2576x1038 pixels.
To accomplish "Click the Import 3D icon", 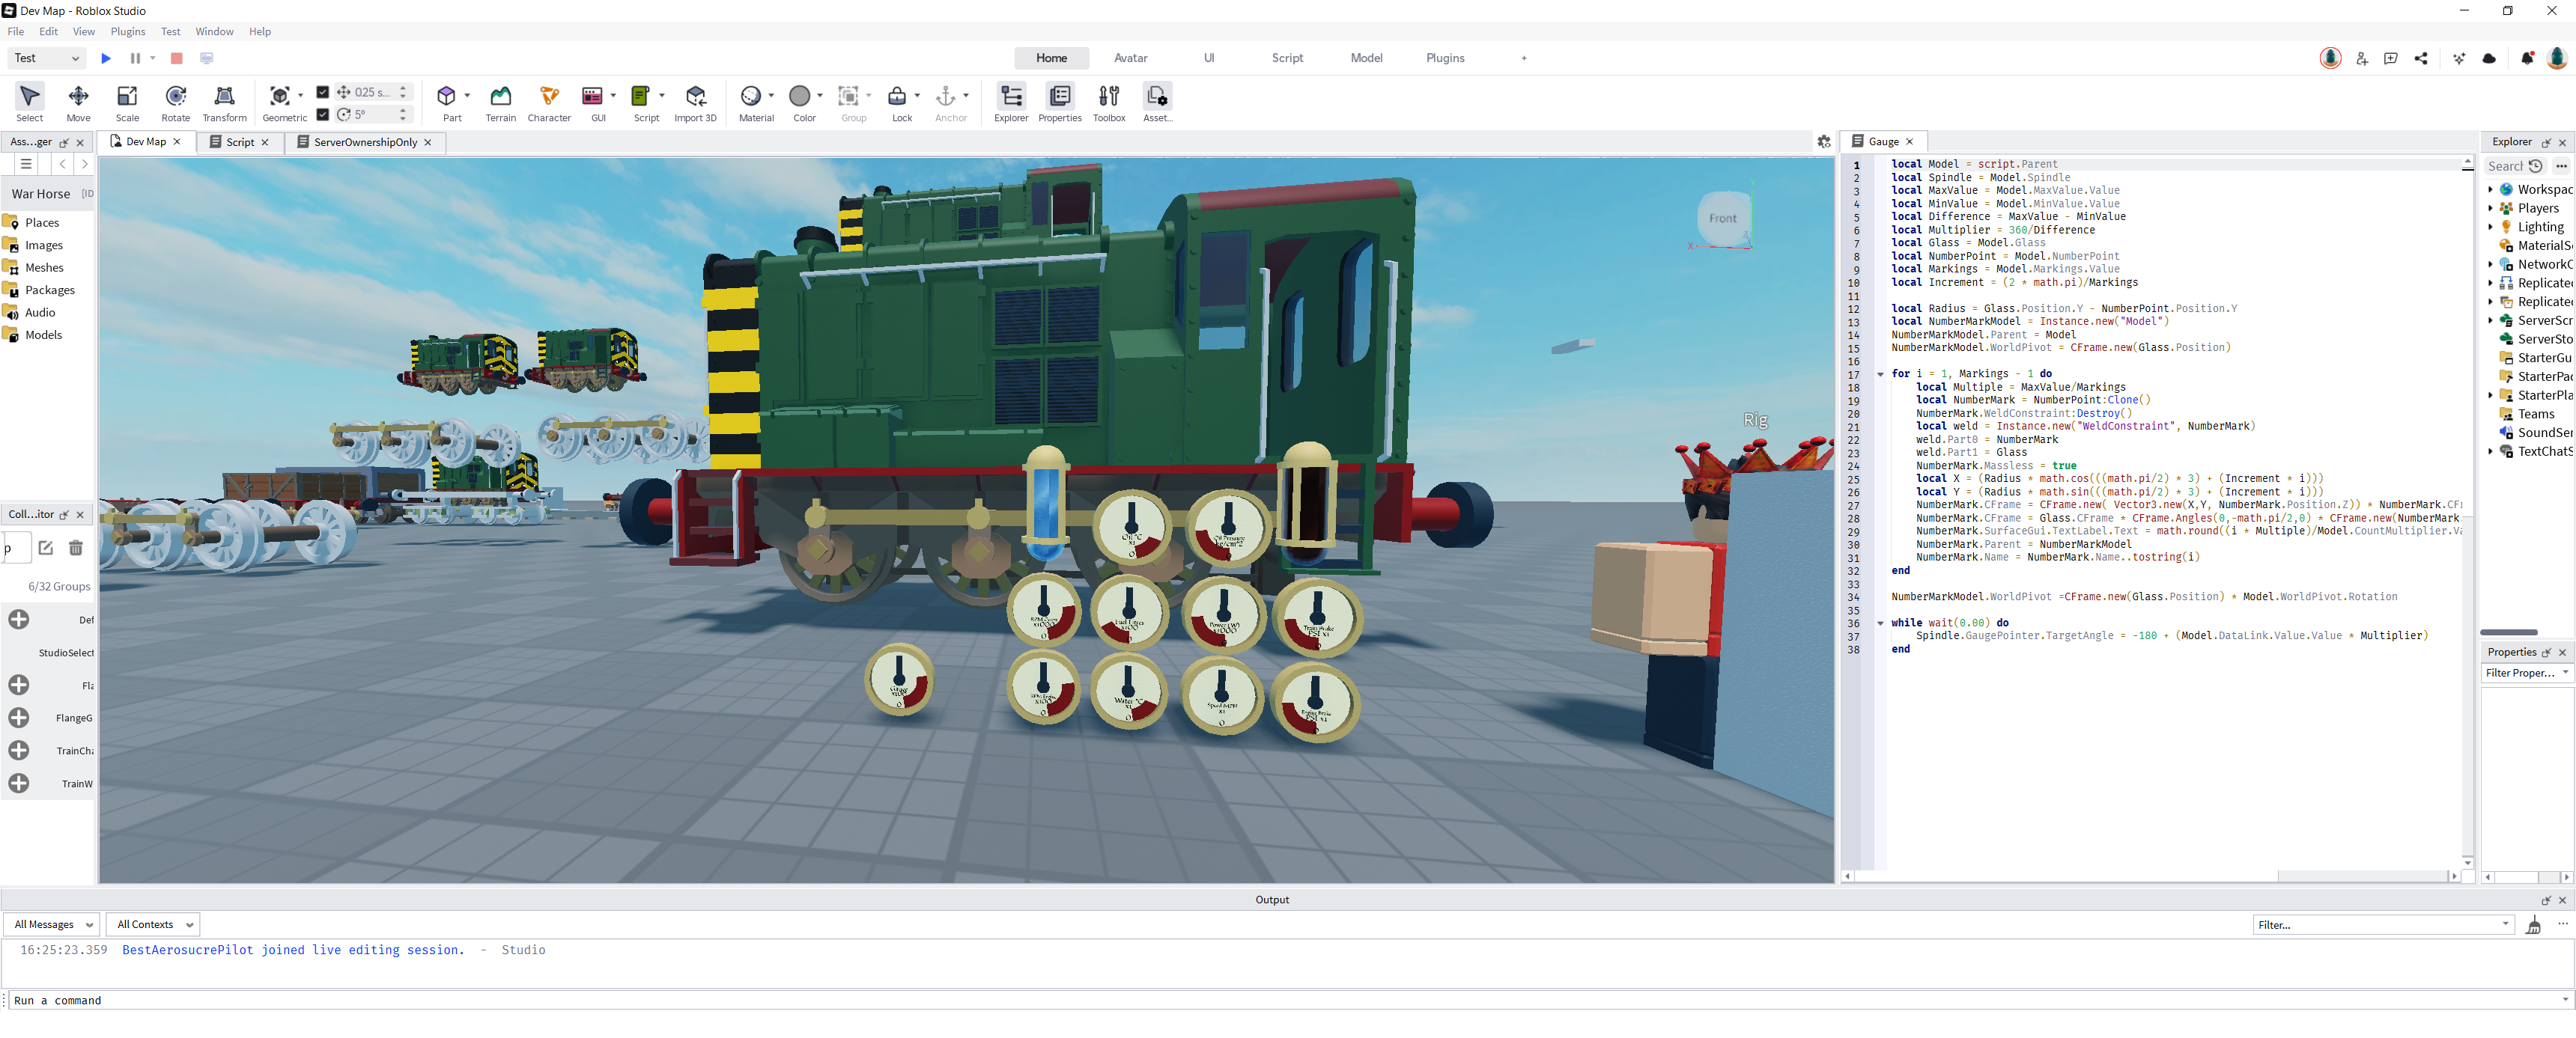I will (695, 102).
